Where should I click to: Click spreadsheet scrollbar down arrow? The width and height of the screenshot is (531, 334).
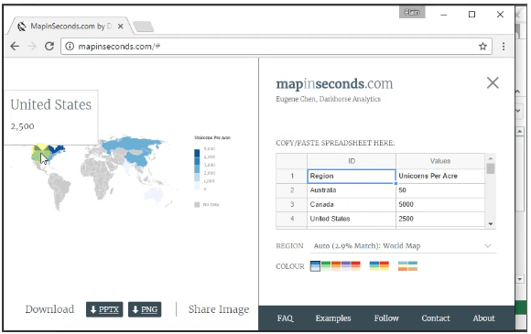coord(491,224)
